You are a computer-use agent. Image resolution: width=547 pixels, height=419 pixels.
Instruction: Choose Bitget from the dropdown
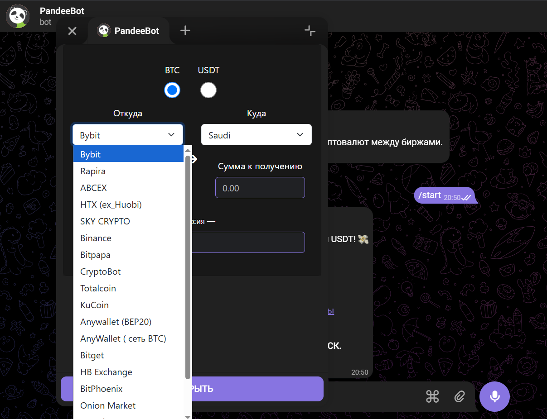coord(128,355)
